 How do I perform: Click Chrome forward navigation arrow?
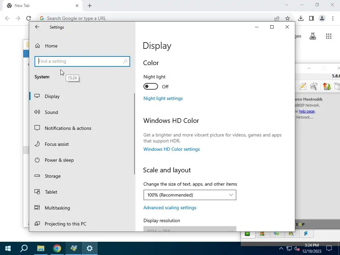tap(18, 18)
